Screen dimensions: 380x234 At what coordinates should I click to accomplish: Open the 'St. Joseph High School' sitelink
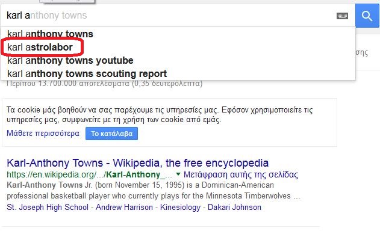pos(48,208)
